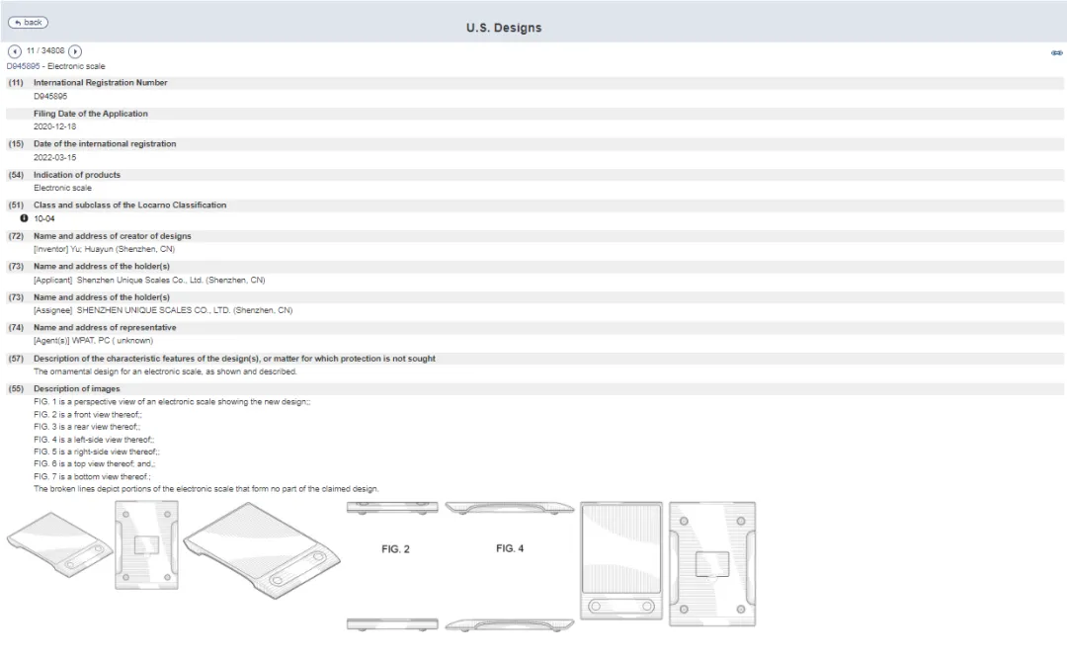1067x658 pixels.
Task: Select applicant Shenzhen Unique Scales Co., Ltd.
Action: coord(150,281)
